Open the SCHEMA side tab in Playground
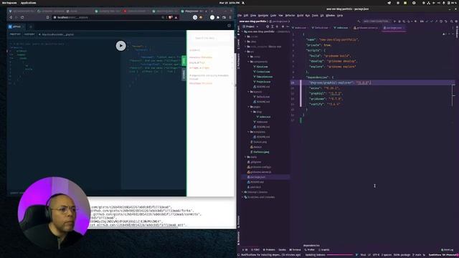 click(184, 75)
